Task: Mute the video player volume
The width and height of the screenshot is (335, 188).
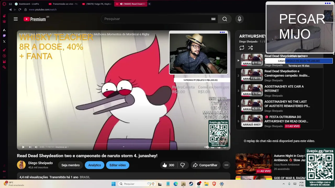Action: [36, 147]
